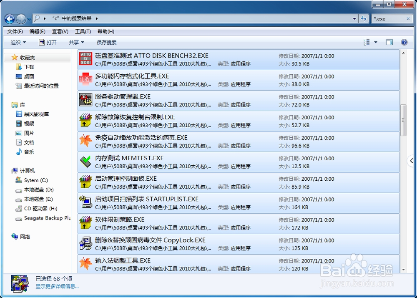The width and height of the screenshot is (417, 298).
Task: Expand the view options dropdown arrow
Action: [x=376, y=42]
